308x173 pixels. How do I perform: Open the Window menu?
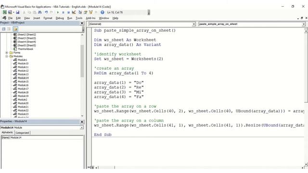(104, 18)
